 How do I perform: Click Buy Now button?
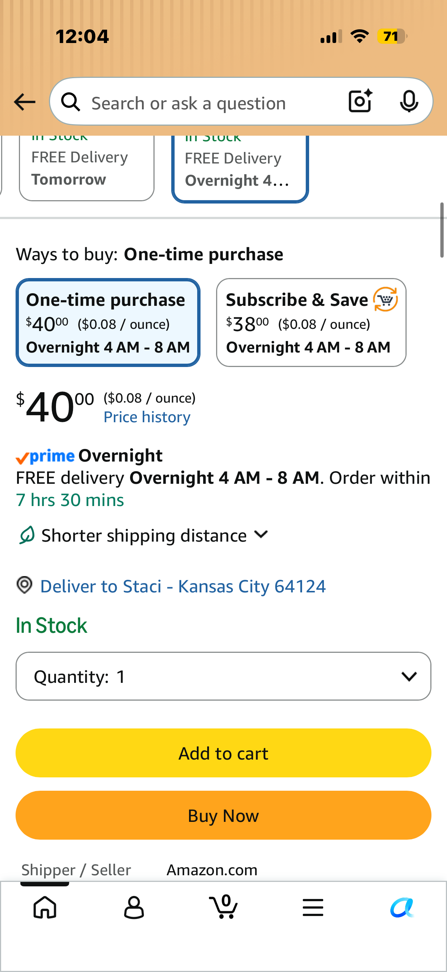223,816
